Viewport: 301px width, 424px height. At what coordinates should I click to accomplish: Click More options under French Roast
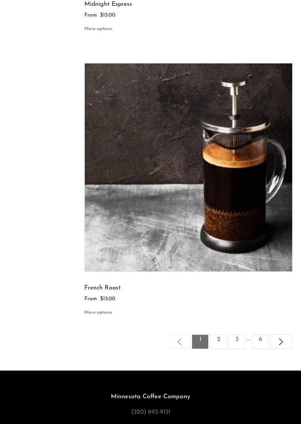[x=98, y=312]
